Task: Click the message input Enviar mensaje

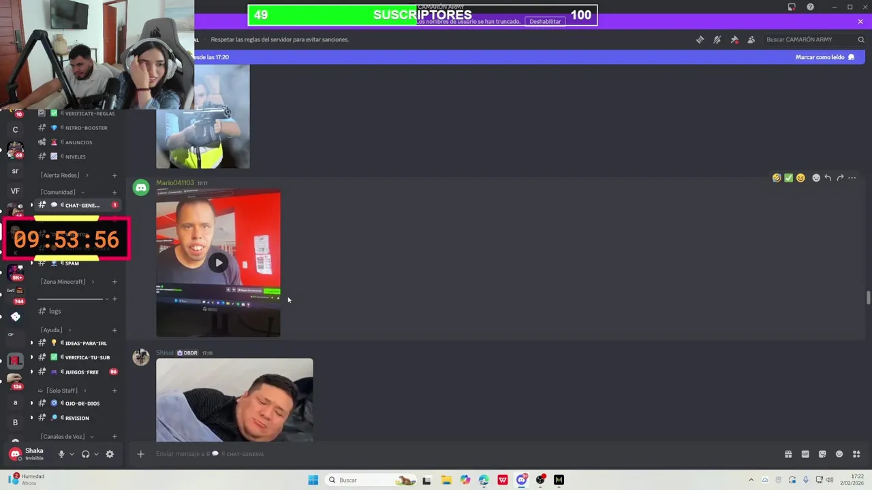Action: [x=463, y=454]
